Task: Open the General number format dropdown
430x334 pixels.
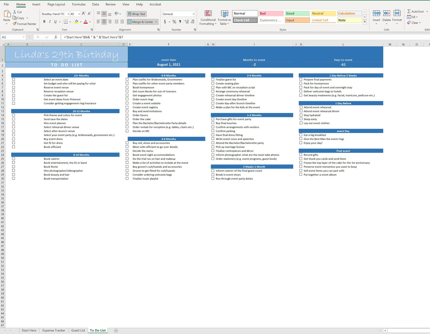Action: click(x=193, y=14)
